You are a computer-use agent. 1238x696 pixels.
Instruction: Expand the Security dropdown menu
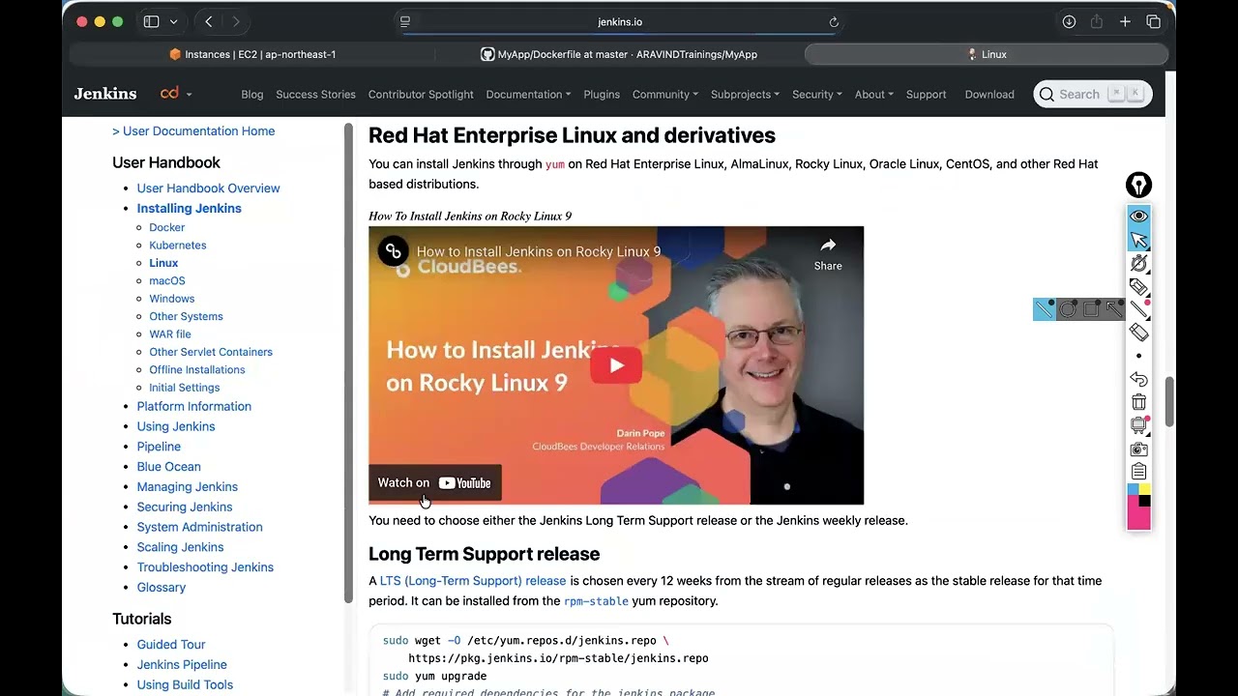[x=817, y=95]
